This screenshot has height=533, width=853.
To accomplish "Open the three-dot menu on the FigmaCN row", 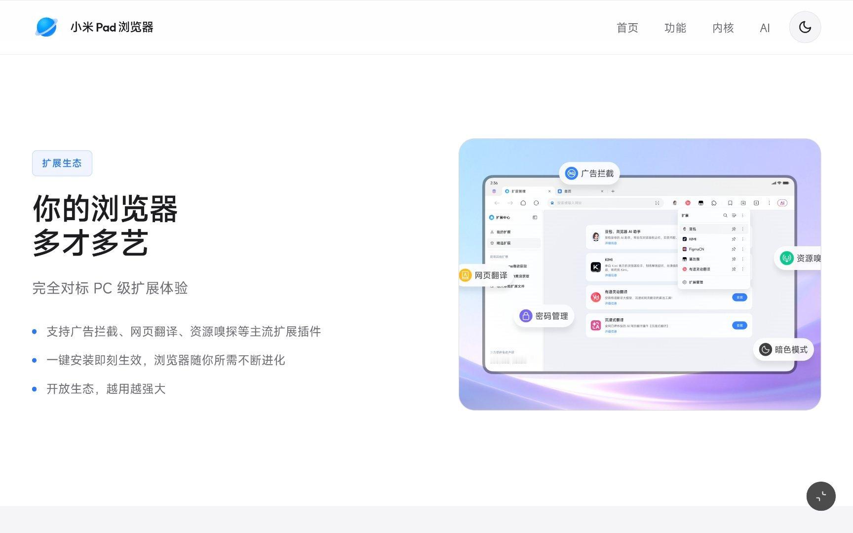I will [743, 249].
